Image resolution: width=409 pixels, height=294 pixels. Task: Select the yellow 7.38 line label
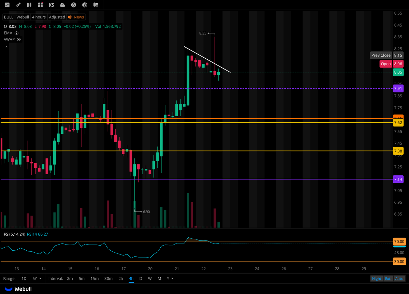click(398, 151)
